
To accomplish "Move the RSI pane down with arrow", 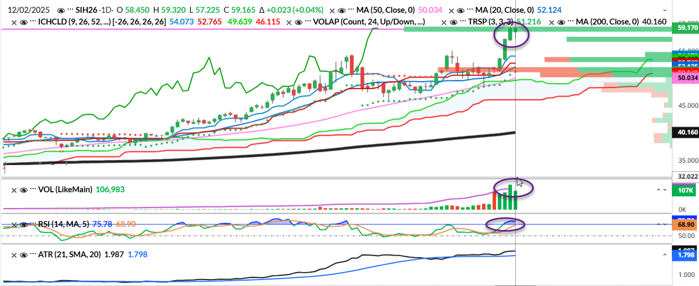I will [x=667, y=224].
